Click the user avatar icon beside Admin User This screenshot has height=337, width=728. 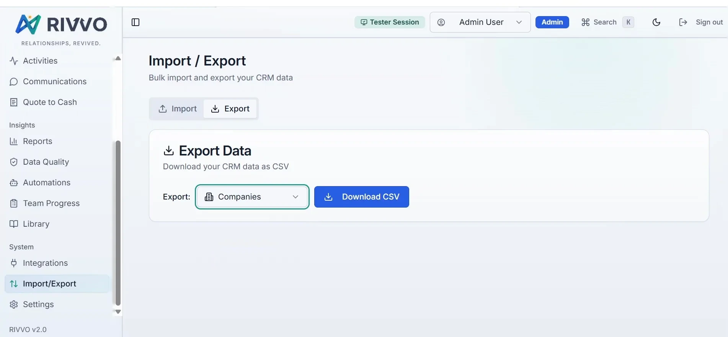(x=441, y=22)
